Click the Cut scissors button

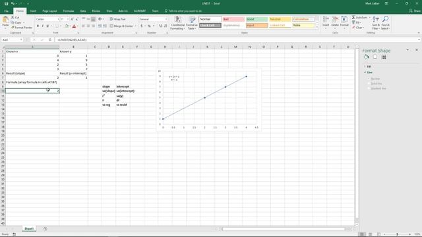[15, 18]
